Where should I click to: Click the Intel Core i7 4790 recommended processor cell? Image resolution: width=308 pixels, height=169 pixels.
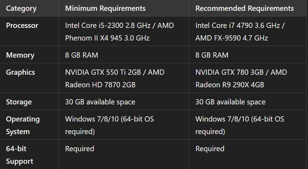[x=240, y=31]
